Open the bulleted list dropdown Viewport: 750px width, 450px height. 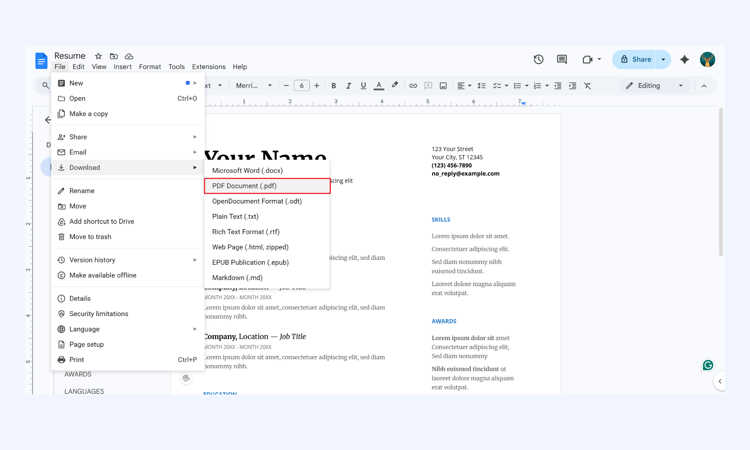[521, 85]
